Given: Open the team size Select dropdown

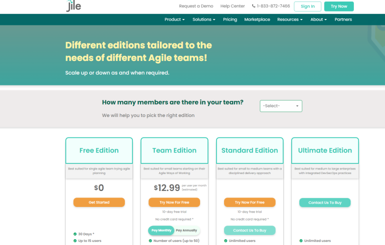Looking at the screenshot, I should tap(281, 106).
